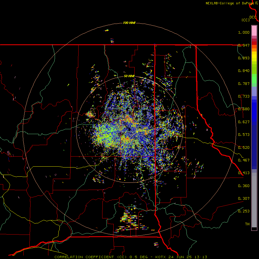Click the TH threshold label in legend

coord(247,224)
